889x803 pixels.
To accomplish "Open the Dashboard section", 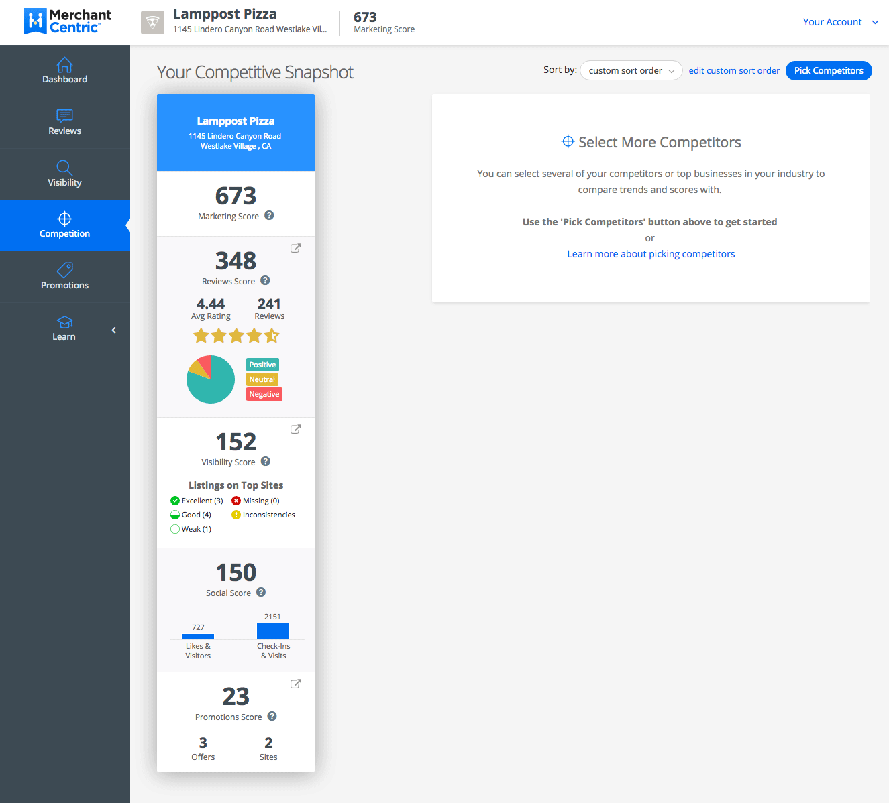I will 64,70.
